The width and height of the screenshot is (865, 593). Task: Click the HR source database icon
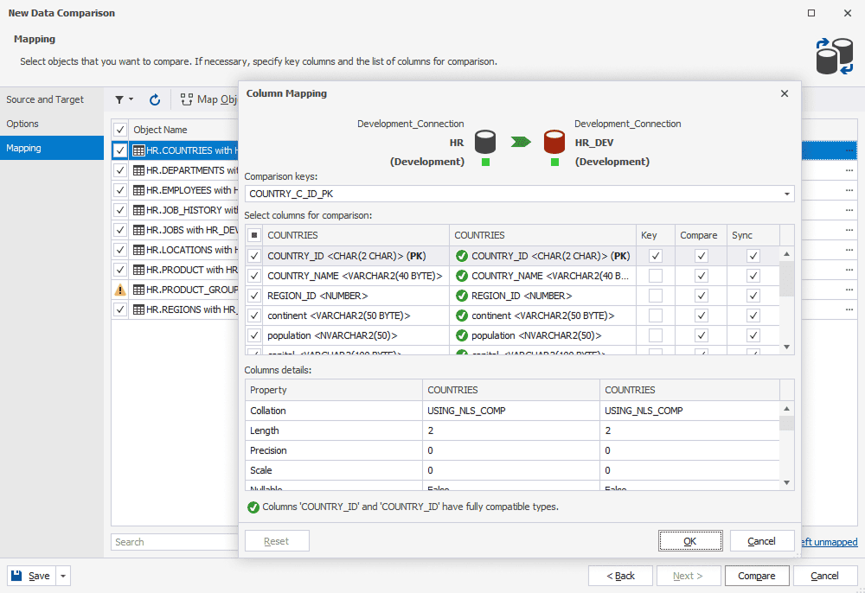485,142
